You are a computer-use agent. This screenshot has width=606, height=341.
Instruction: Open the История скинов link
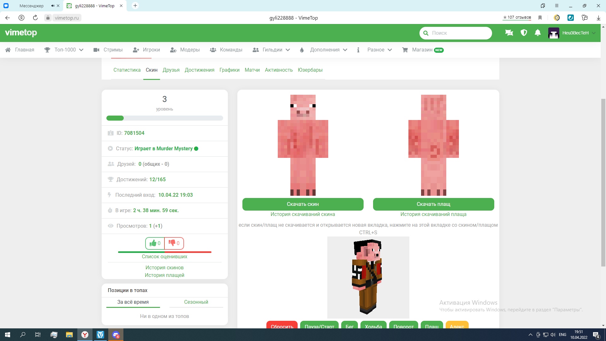point(164,268)
